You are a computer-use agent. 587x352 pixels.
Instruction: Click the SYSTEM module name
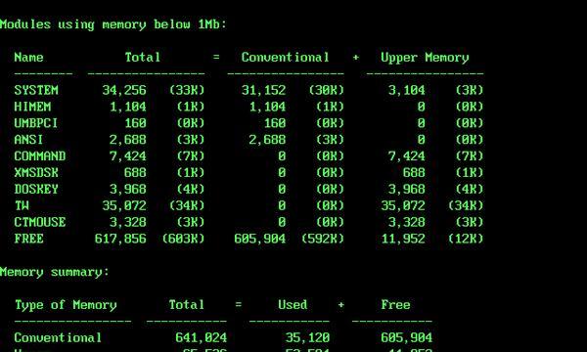pos(36,90)
